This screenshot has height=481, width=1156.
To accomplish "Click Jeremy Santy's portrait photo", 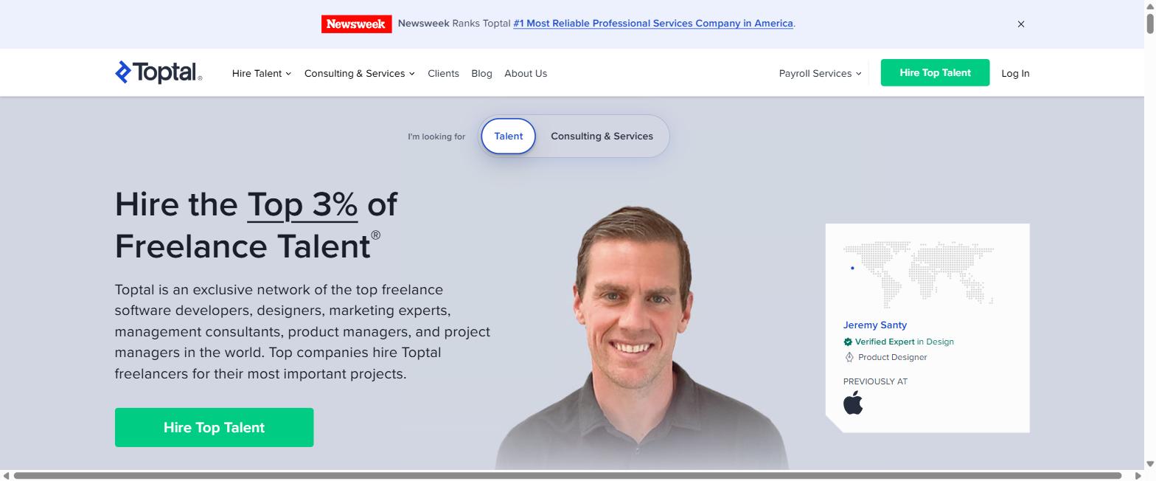I will (x=641, y=337).
